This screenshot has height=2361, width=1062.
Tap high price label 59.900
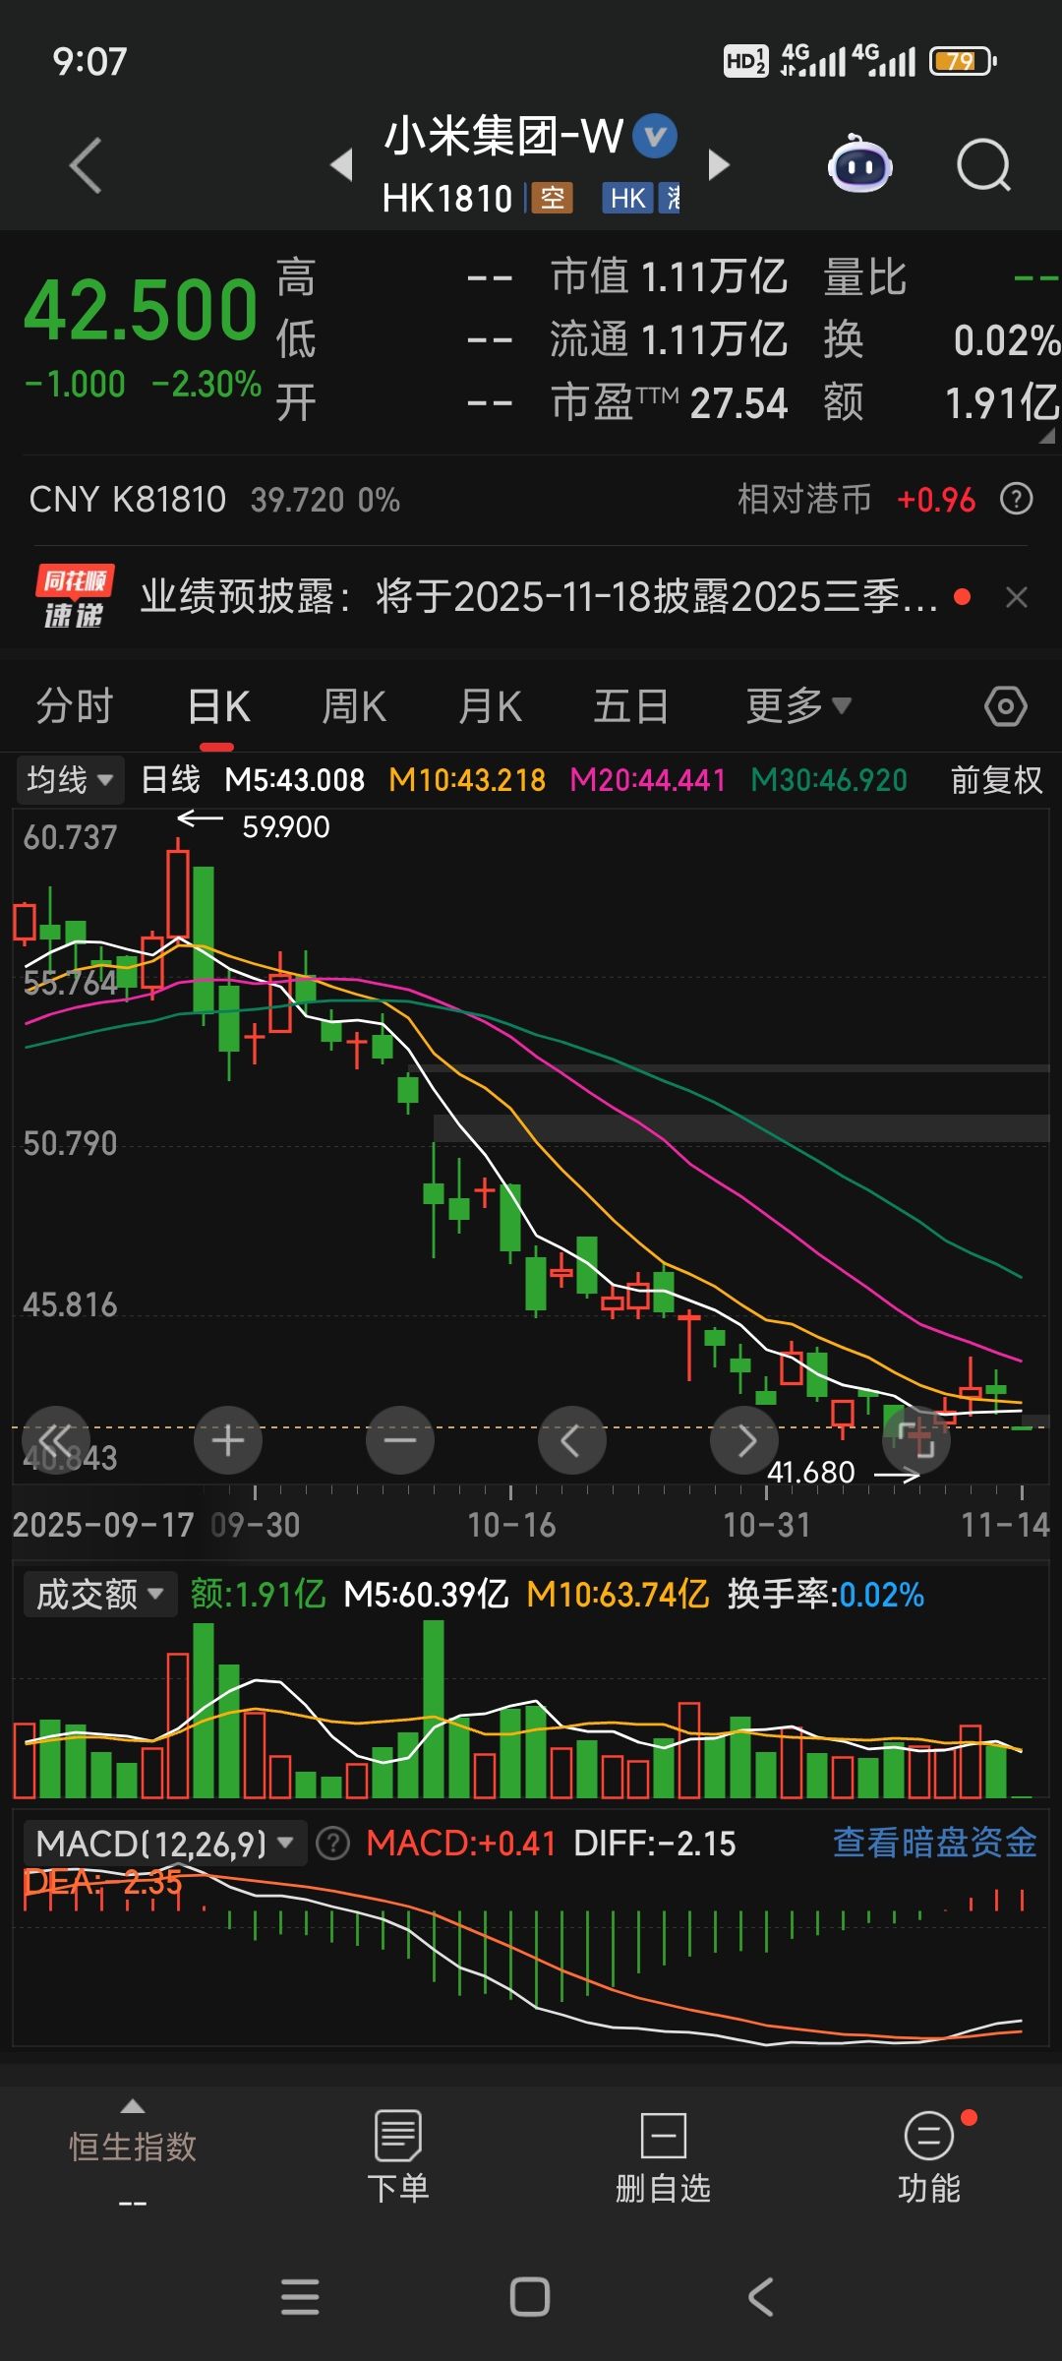click(x=286, y=827)
